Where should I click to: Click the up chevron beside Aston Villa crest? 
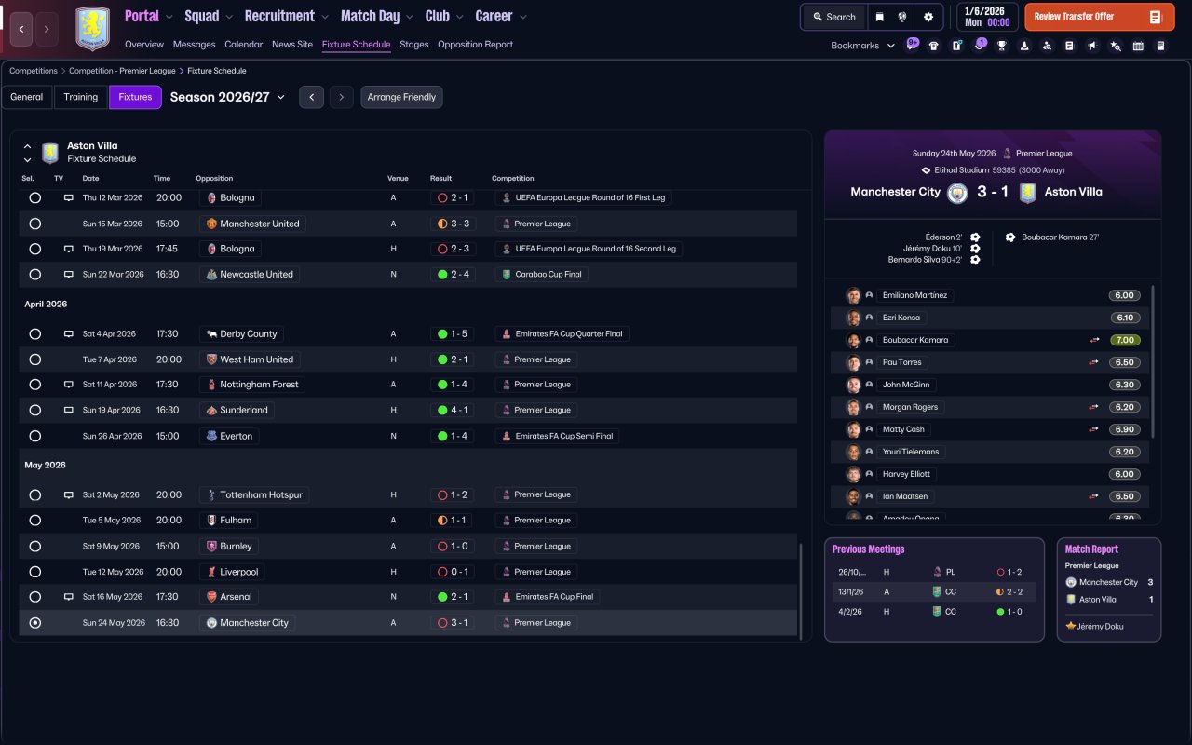[27, 146]
